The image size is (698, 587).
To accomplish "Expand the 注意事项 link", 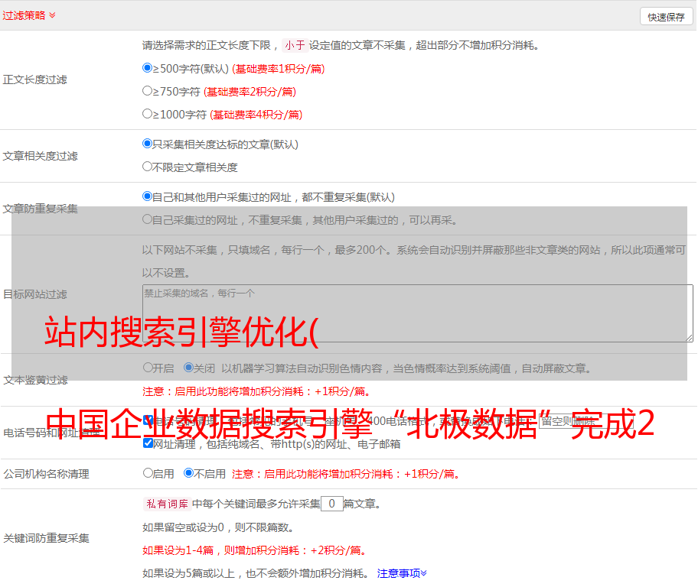I will (x=402, y=573).
